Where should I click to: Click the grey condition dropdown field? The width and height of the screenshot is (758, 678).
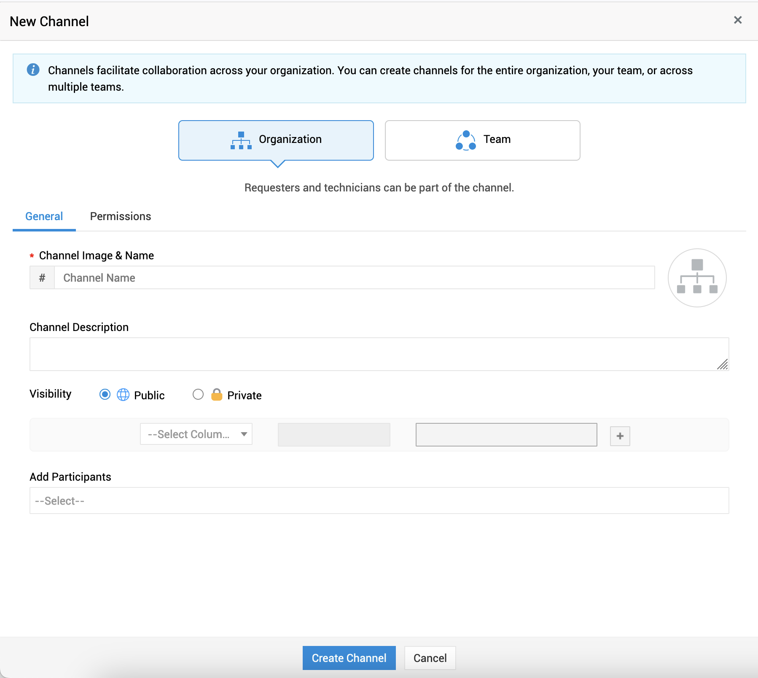(x=334, y=435)
